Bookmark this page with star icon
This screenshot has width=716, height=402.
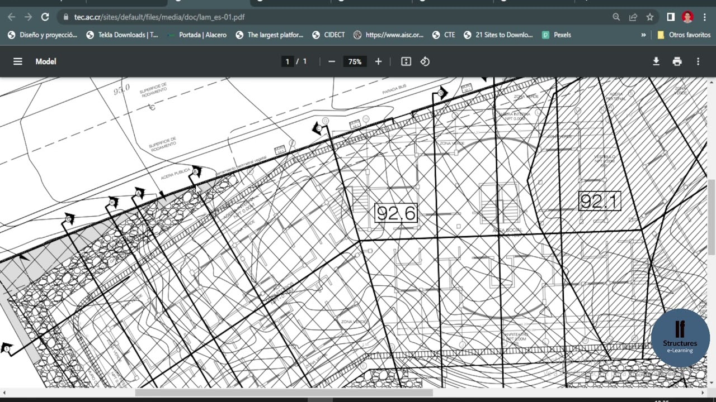point(650,17)
